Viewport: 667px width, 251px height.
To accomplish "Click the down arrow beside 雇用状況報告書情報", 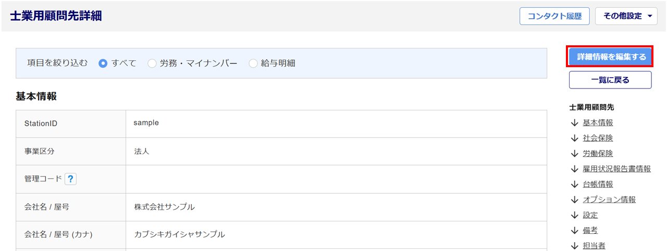I will pyautogui.click(x=575, y=169).
